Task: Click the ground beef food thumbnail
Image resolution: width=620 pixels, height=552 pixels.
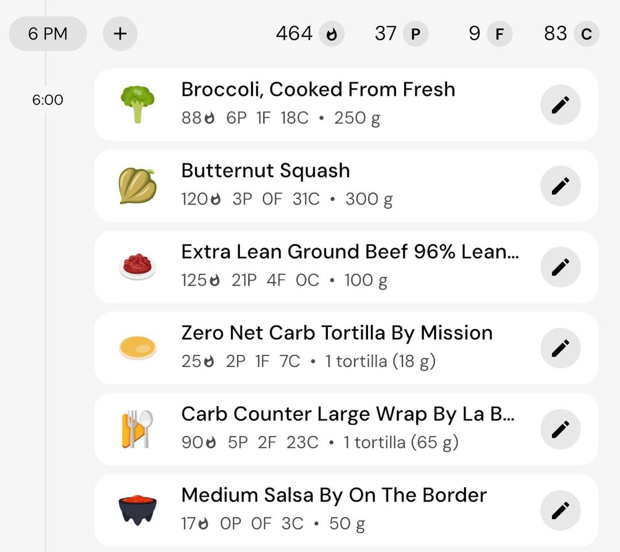Action: pos(138,267)
